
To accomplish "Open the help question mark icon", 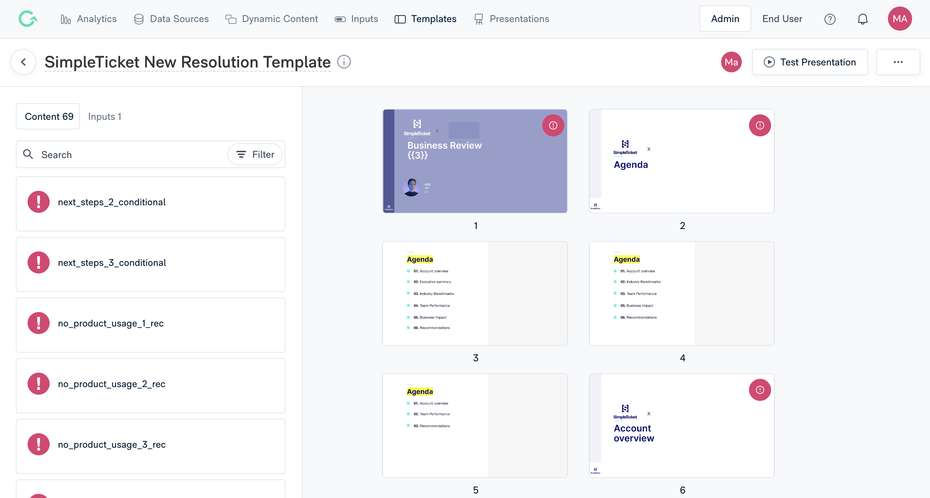I will coord(830,19).
